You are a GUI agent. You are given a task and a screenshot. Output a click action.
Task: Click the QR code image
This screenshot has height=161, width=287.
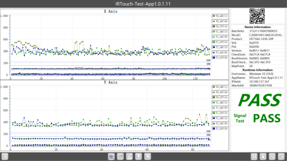click(257, 16)
